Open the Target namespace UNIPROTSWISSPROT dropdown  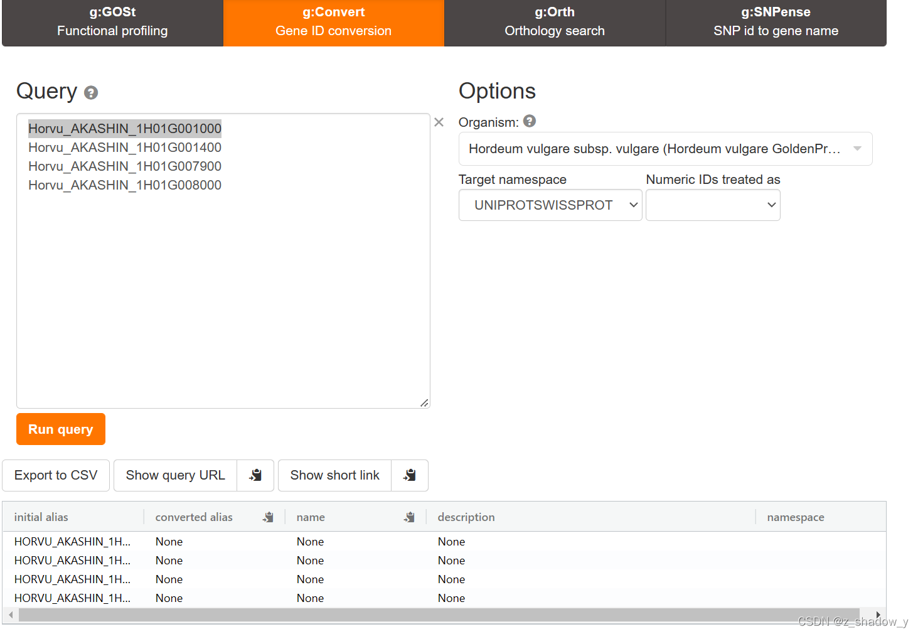click(550, 205)
